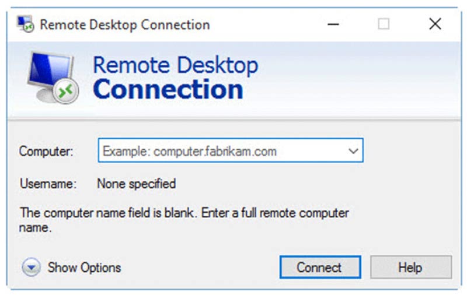Click the blank computer name warning message
The height and width of the screenshot is (295, 467).
coord(184,220)
